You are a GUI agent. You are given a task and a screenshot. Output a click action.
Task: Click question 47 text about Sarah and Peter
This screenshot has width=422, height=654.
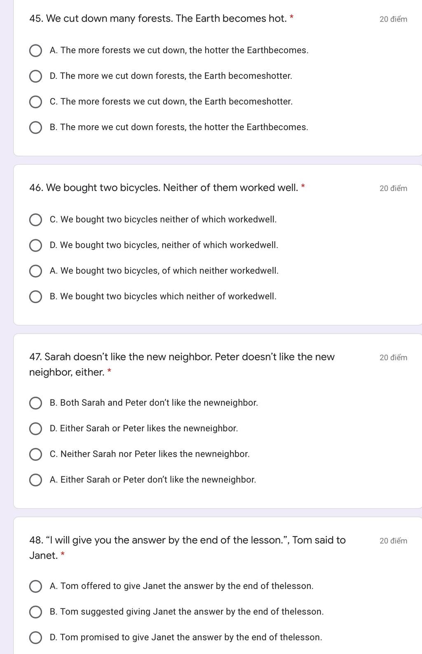point(182,364)
